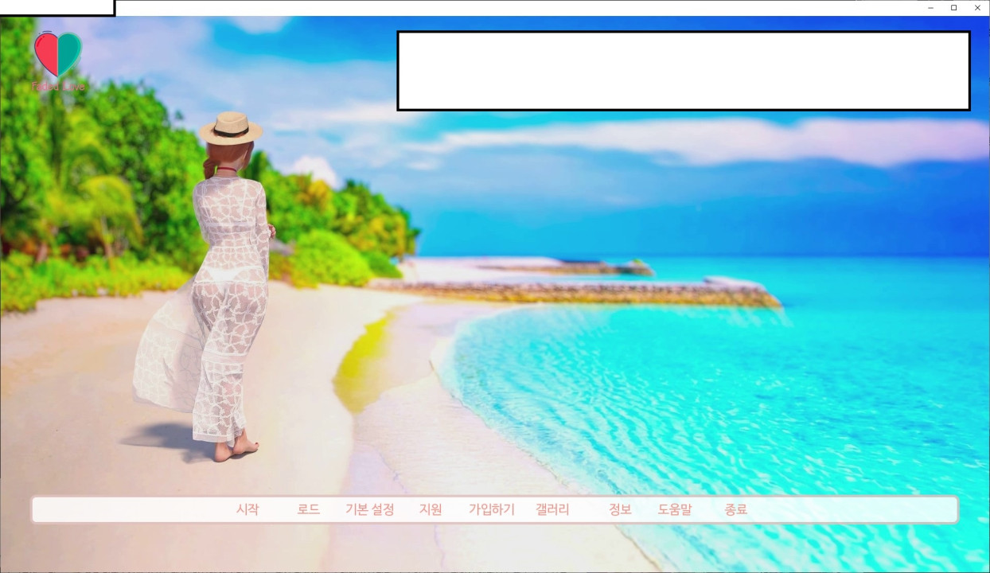The image size is (990, 573).
Task: Select 정보 about menu item
Action: [620, 510]
